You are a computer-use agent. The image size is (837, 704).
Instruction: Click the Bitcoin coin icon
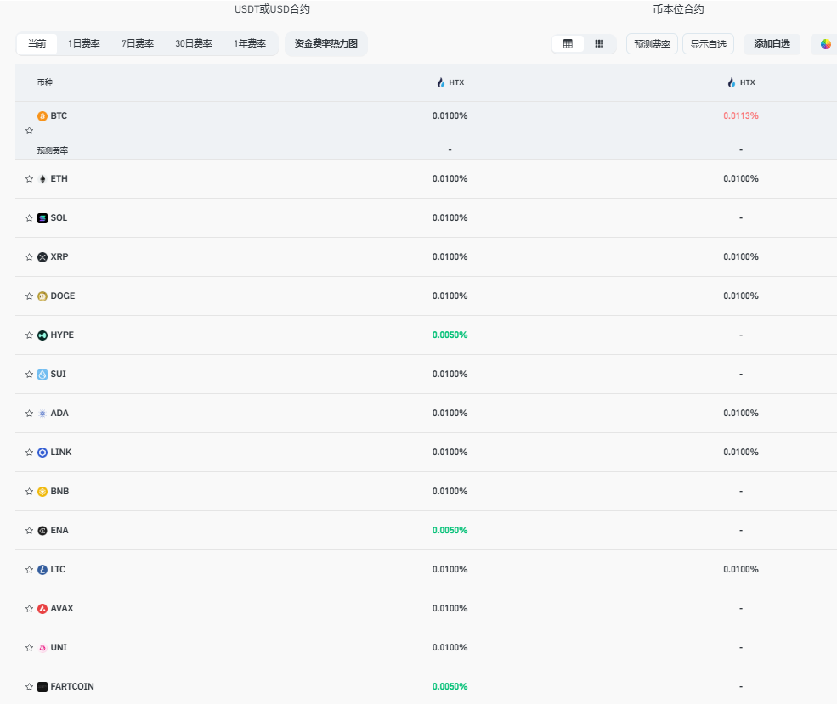point(42,116)
